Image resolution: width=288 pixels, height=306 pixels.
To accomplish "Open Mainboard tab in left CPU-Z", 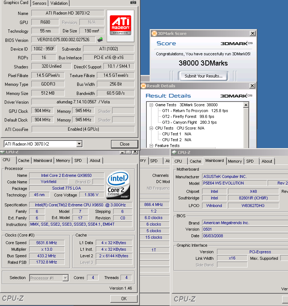I will 43,160.
